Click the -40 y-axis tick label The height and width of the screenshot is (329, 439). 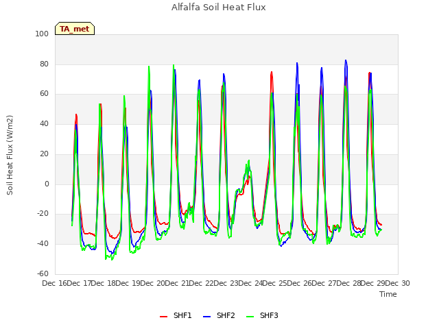pyautogui.click(x=43, y=244)
